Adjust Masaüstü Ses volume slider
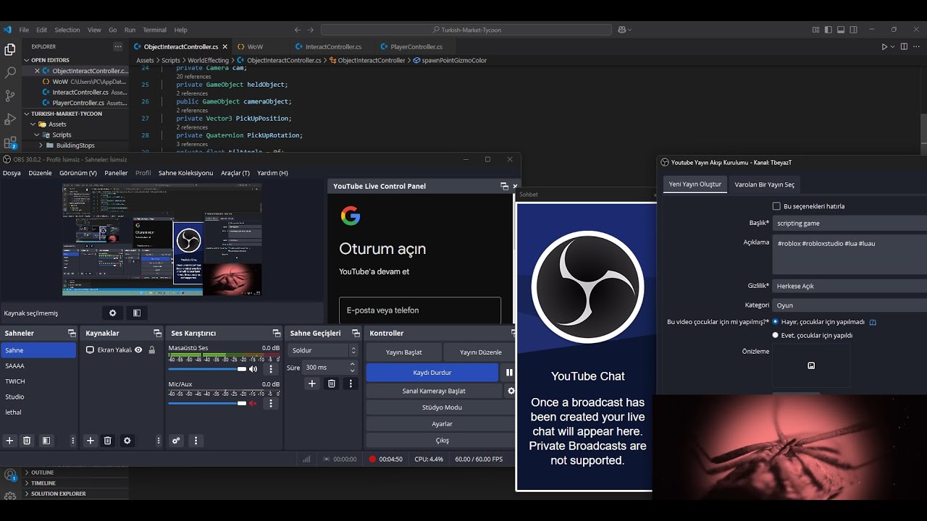The image size is (927, 521). coord(207,369)
